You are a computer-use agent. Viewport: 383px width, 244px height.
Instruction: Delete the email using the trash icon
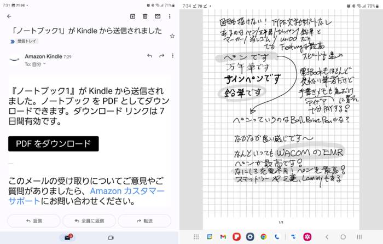point(145,16)
